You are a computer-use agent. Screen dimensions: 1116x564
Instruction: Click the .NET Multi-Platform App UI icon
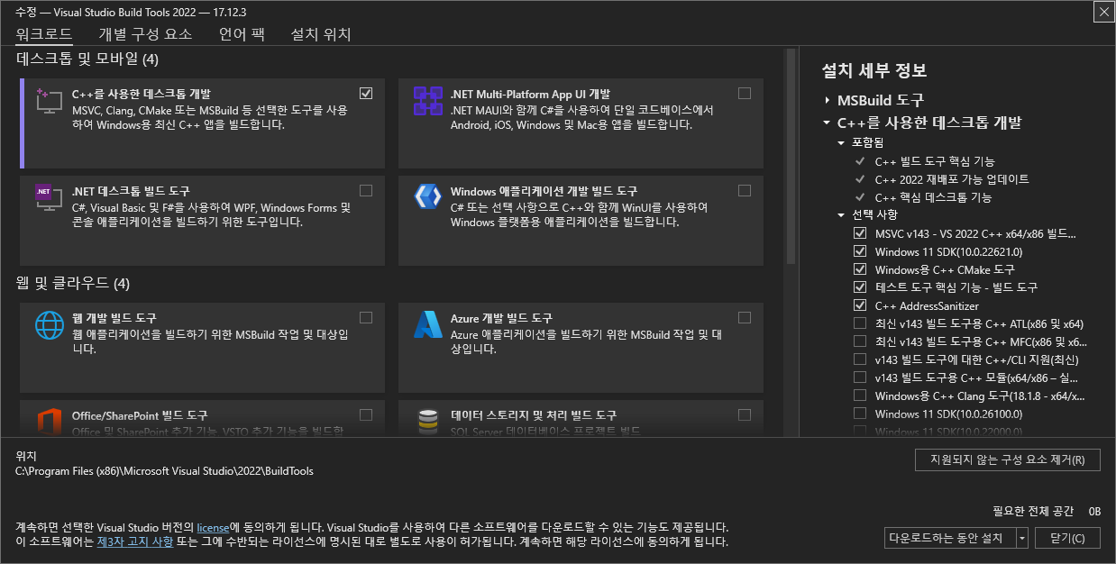point(427,100)
